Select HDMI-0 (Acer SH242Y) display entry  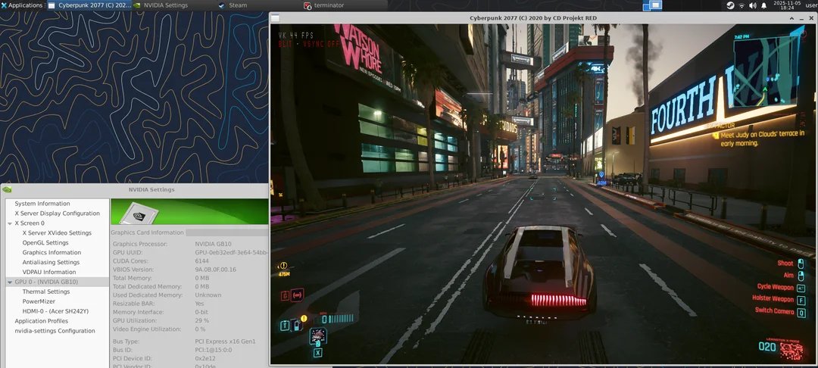point(55,311)
